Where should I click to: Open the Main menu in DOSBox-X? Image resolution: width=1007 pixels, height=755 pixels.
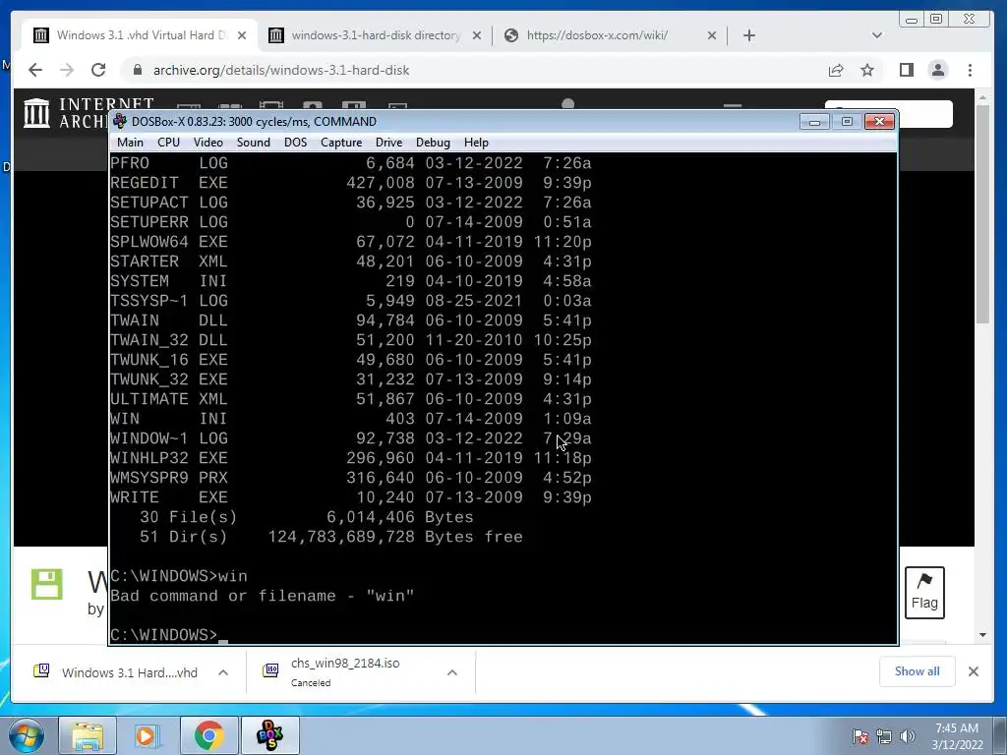(x=130, y=143)
